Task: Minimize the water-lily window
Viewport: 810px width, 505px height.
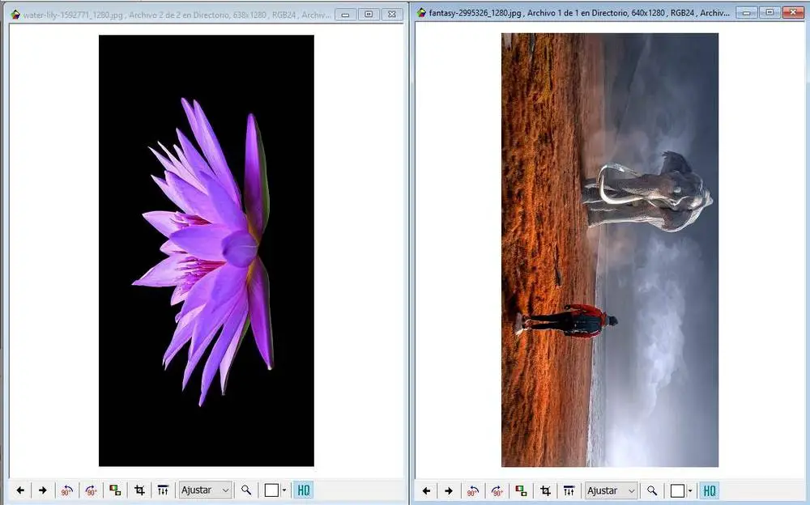Action: click(x=346, y=15)
